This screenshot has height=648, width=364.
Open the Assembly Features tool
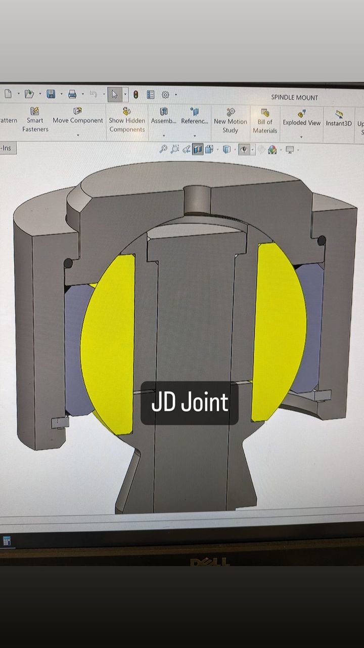point(164,116)
